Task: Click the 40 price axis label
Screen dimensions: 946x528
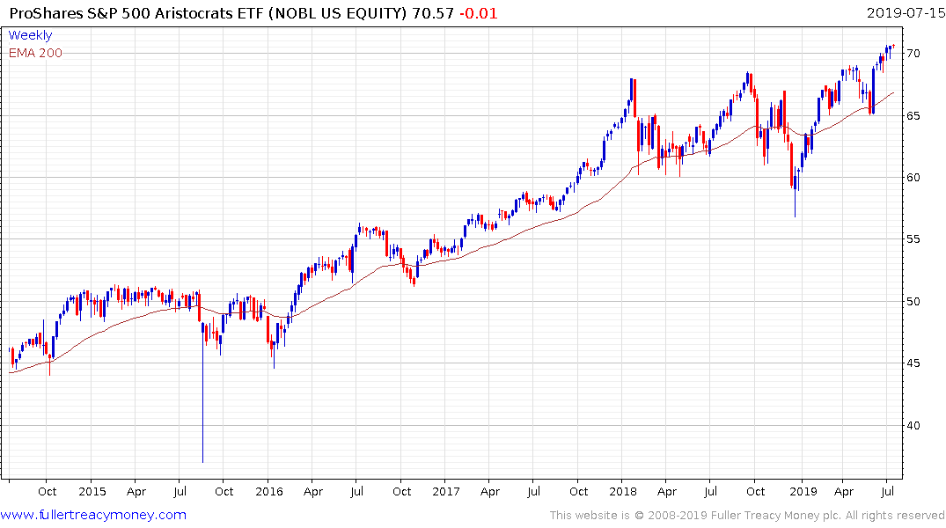Action: [913, 425]
